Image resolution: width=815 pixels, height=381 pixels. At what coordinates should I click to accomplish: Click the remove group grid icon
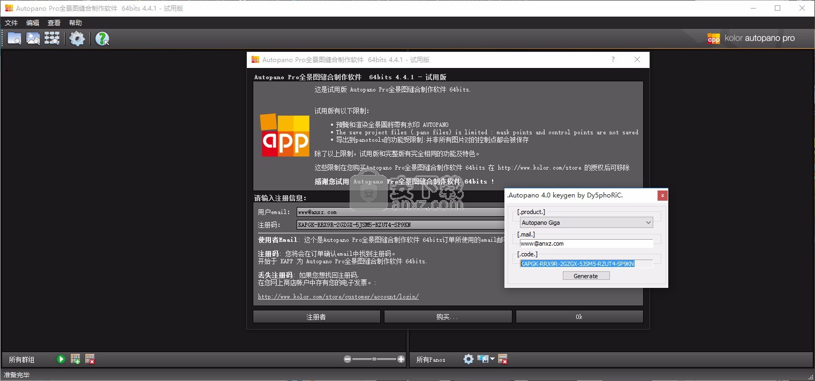[x=90, y=359]
